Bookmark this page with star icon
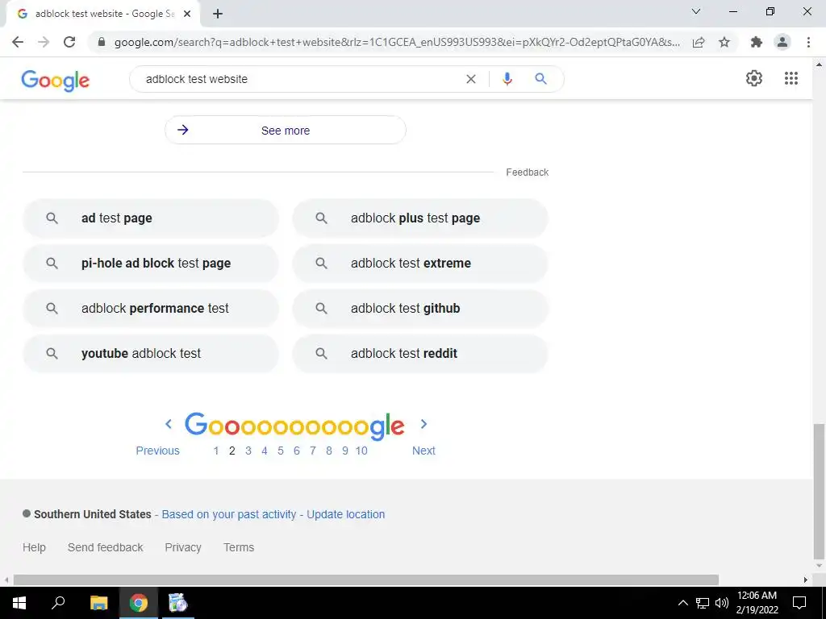The image size is (826, 619). pyautogui.click(x=724, y=42)
